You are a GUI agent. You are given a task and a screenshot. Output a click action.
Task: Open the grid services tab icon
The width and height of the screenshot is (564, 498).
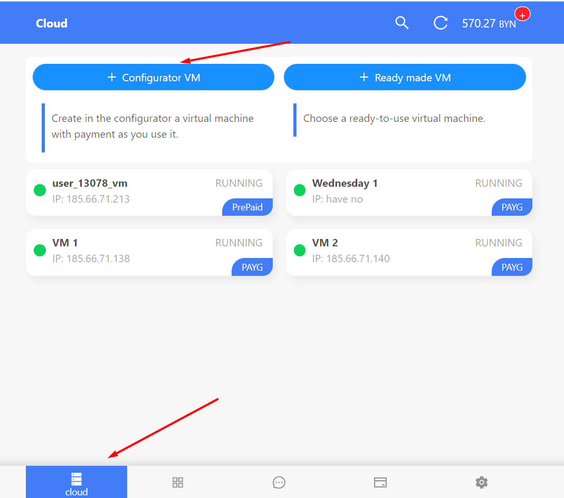(178, 482)
